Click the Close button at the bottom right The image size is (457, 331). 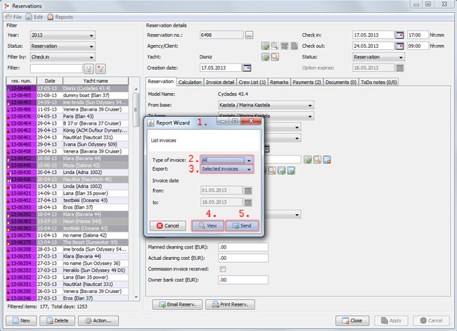(x=352, y=320)
